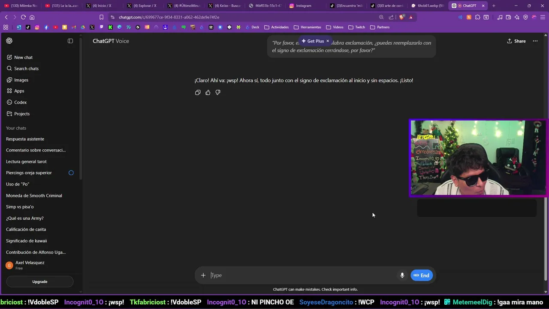Open the Deck bookmarks folder
This screenshot has width=549, height=309.
(252, 27)
